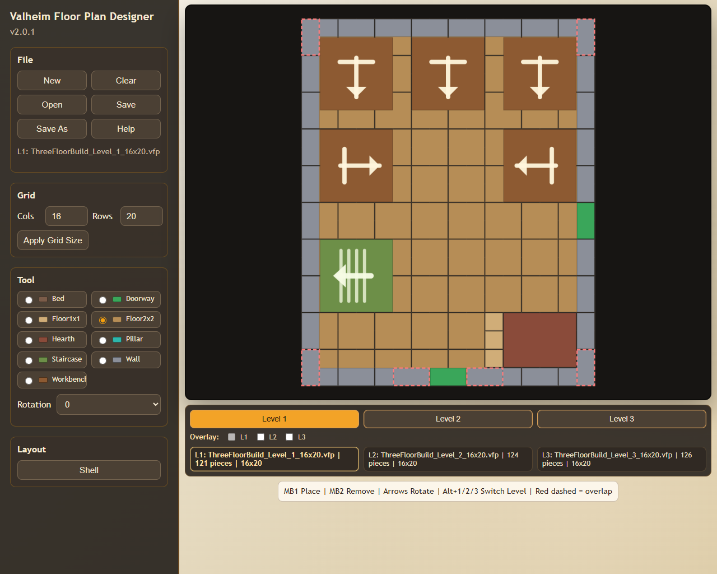Click the left-arrow bed piece on canvas
The width and height of the screenshot is (717, 574).
pos(540,166)
